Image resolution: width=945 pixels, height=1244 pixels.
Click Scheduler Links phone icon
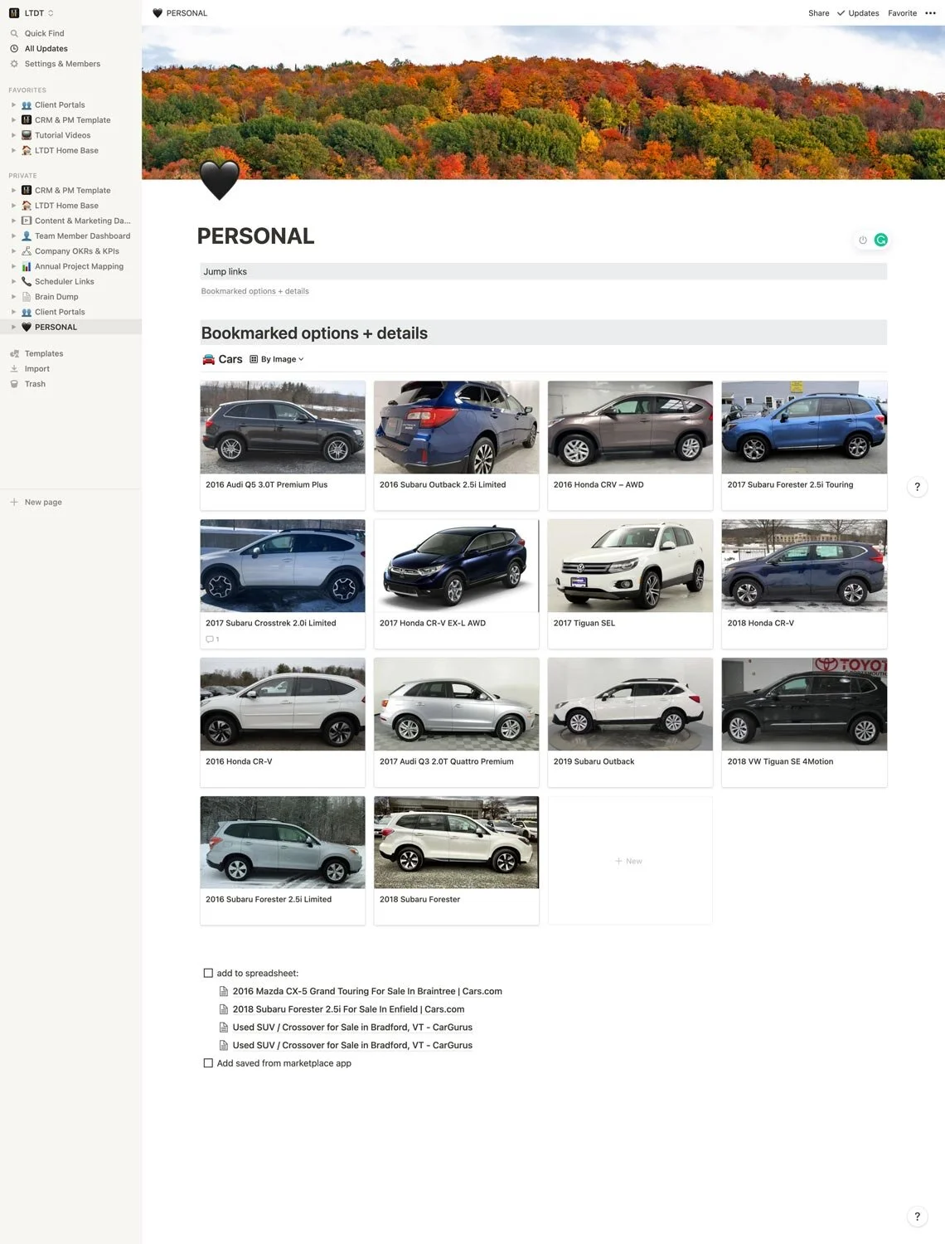click(27, 281)
